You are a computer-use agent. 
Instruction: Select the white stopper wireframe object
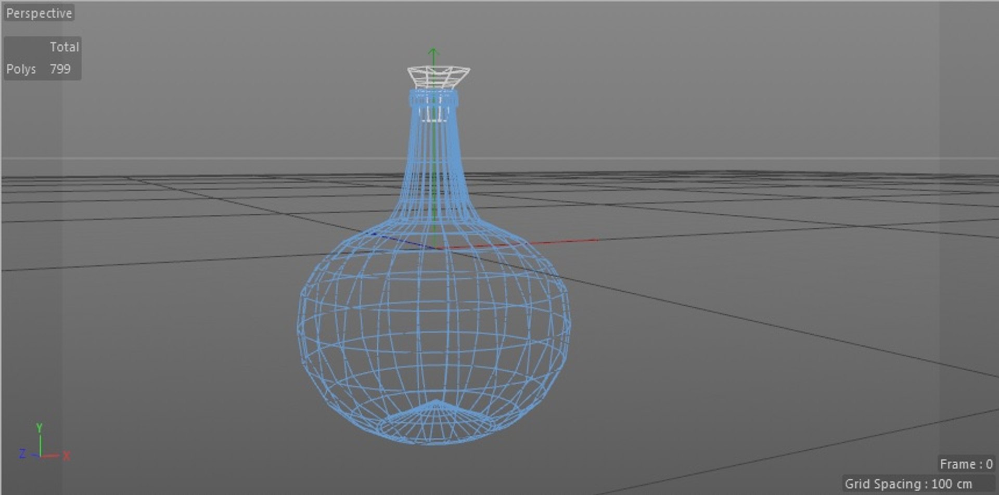coord(438,77)
